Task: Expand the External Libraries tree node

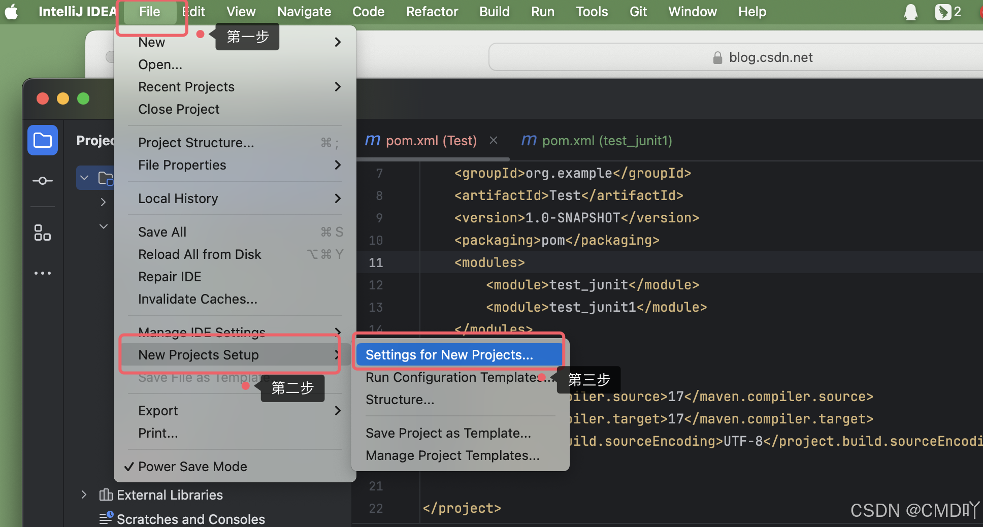Action: tap(84, 495)
